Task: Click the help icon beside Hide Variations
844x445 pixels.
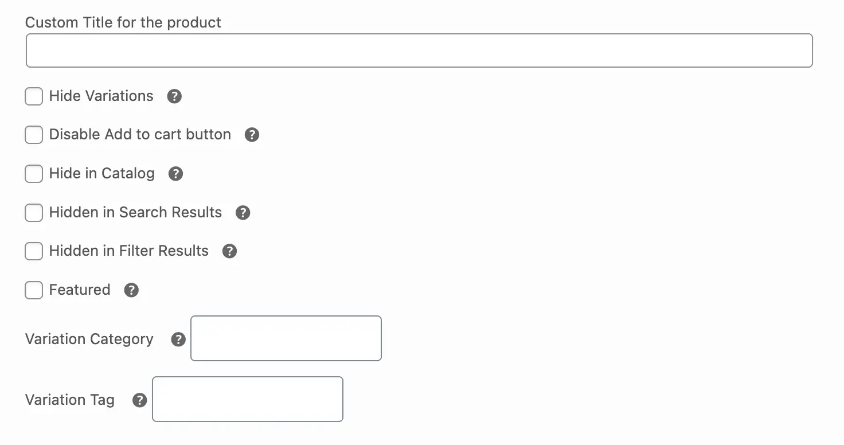Action: tap(174, 96)
